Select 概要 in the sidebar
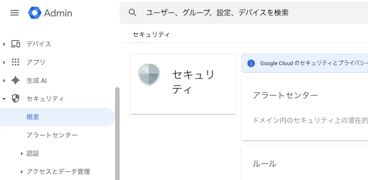The image size is (368, 180). tap(57, 117)
